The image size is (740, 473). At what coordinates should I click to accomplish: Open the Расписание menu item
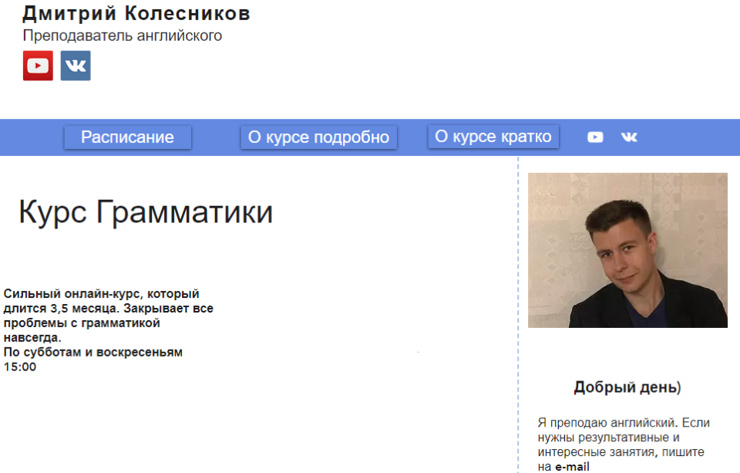click(x=127, y=137)
